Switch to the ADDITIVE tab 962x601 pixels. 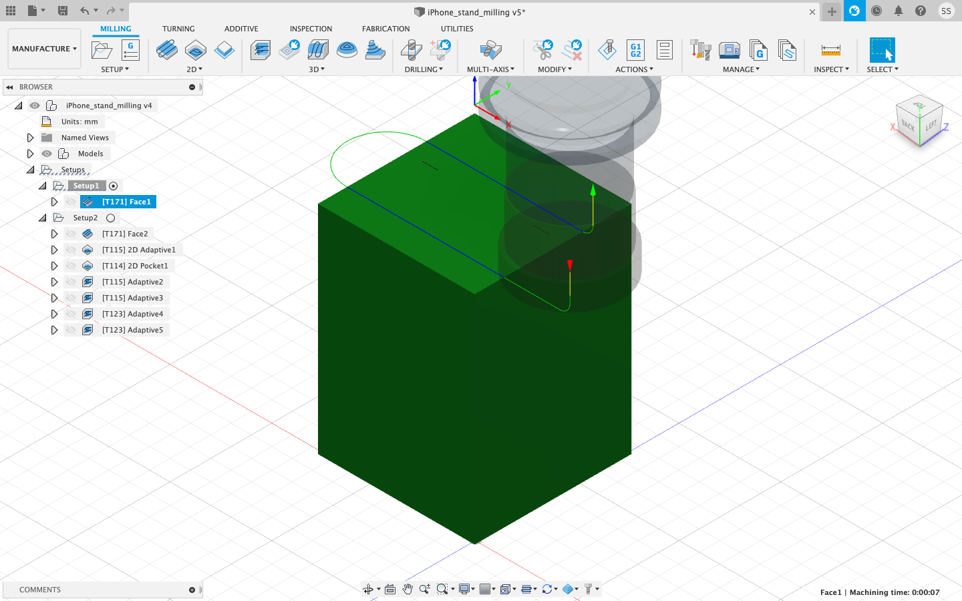[x=241, y=29]
